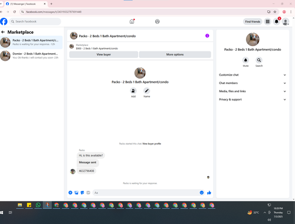Viewport: 295px width, 224px height.
Task: Open the Facebook Home icon
Action: coord(132,21)
